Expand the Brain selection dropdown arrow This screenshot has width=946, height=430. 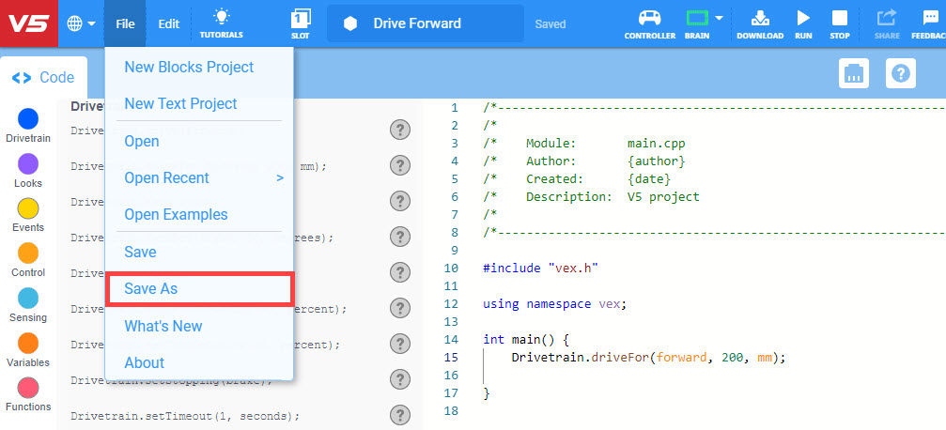(719, 18)
